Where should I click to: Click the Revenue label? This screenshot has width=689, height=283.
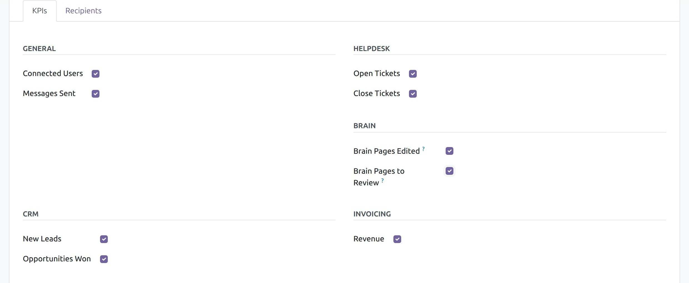coord(369,239)
